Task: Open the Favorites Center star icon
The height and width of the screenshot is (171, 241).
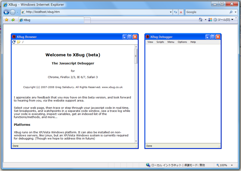Action: 6,20
